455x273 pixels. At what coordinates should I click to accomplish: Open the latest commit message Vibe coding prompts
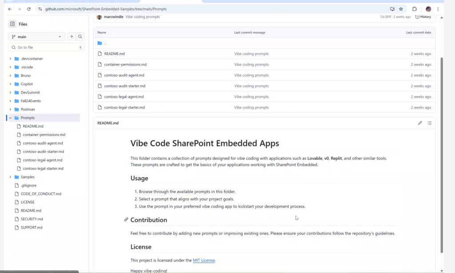tap(143, 17)
